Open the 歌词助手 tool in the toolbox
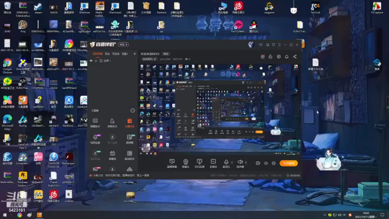The height and width of the screenshot is (219, 389). point(129,155)
